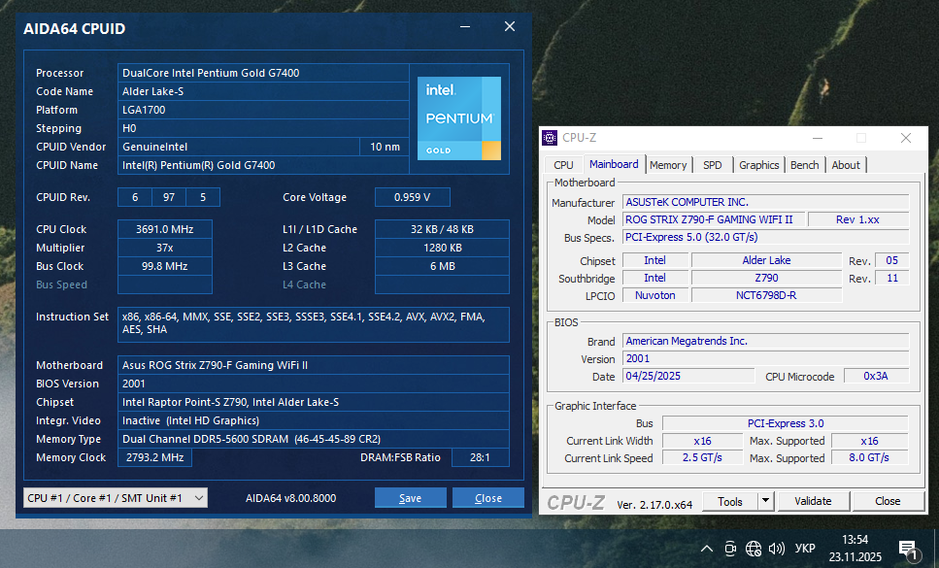Viewport: 939px width, 568px height.
Task: Click the CPU Clock value 3691.0 MHz
Action: 165,229
